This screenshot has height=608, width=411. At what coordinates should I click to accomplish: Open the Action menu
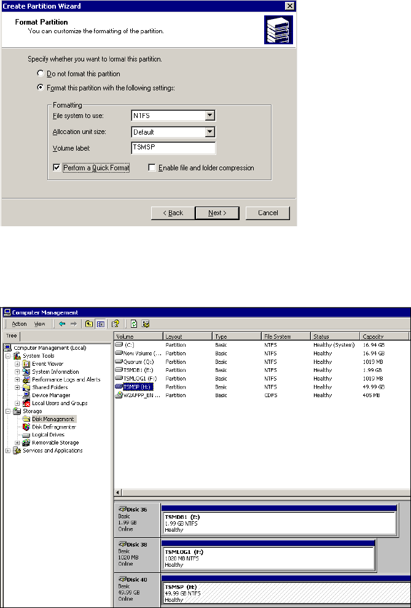tap(20, 324)
